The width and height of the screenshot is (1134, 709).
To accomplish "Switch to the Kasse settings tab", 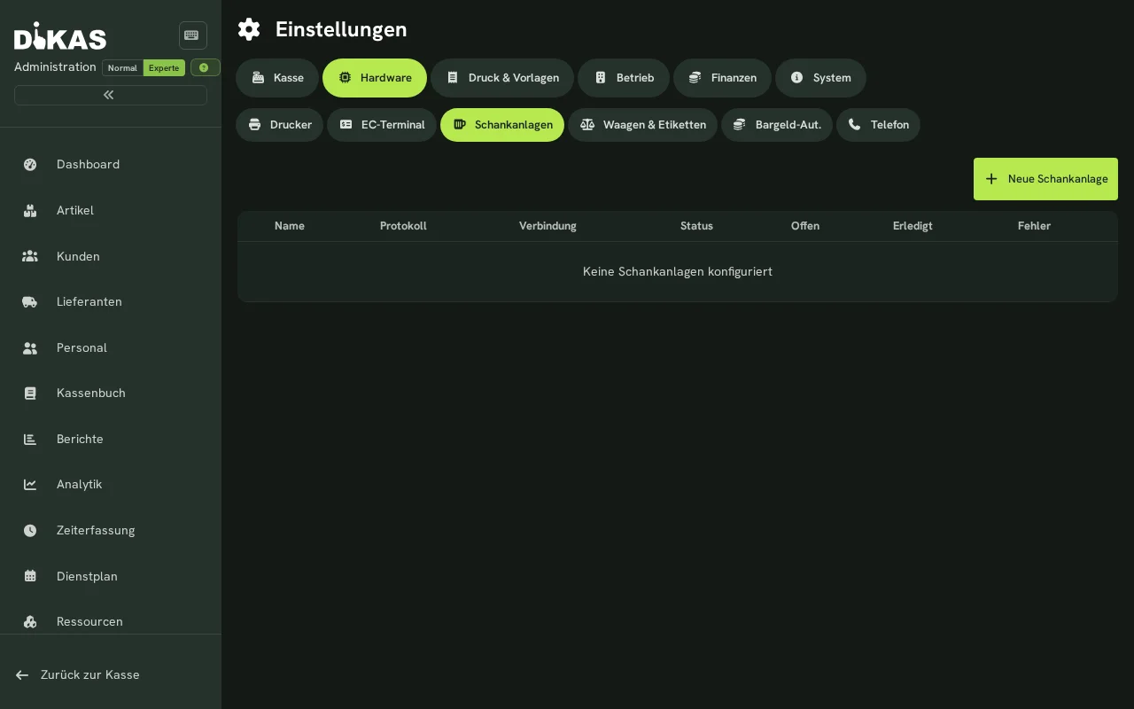I will [277, 78].
